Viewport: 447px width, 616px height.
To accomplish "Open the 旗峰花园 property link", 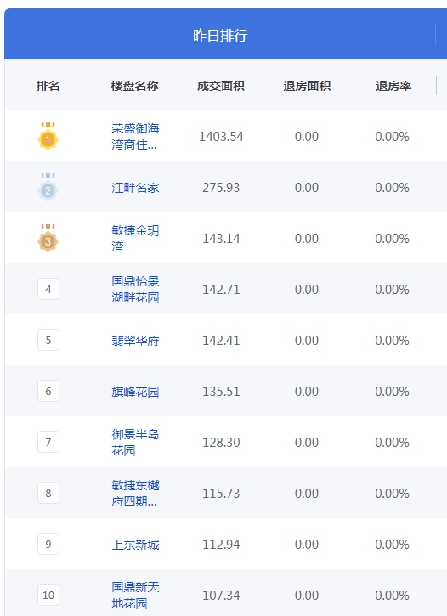I will click(x=135, y=392).
